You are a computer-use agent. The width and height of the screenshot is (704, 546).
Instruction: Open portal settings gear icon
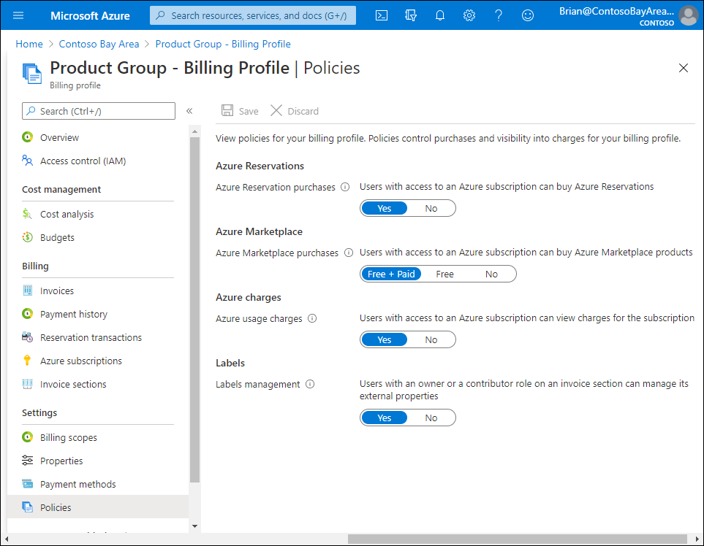point(469,15)
